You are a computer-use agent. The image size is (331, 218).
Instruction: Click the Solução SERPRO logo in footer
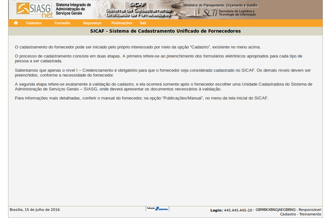point(157,209)
